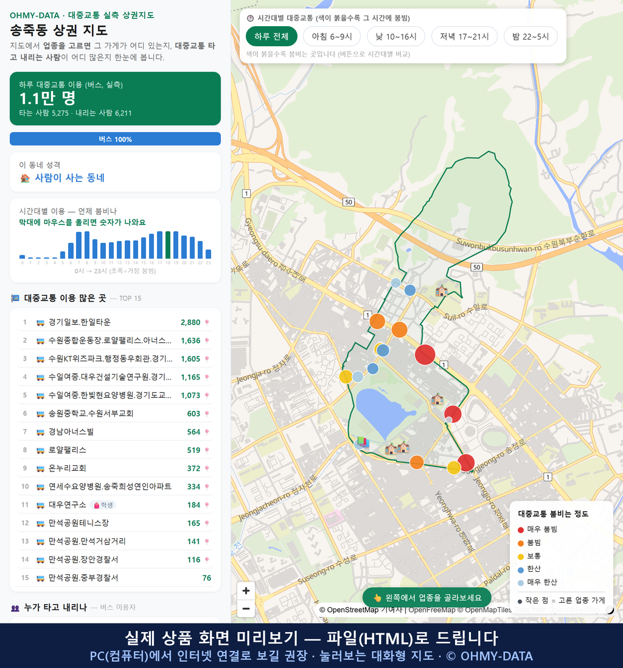Click the yellow 보통 legend swatch
The height and width of the screenshot is (668, 623).
pyautogui.click(x=520, y=557)
